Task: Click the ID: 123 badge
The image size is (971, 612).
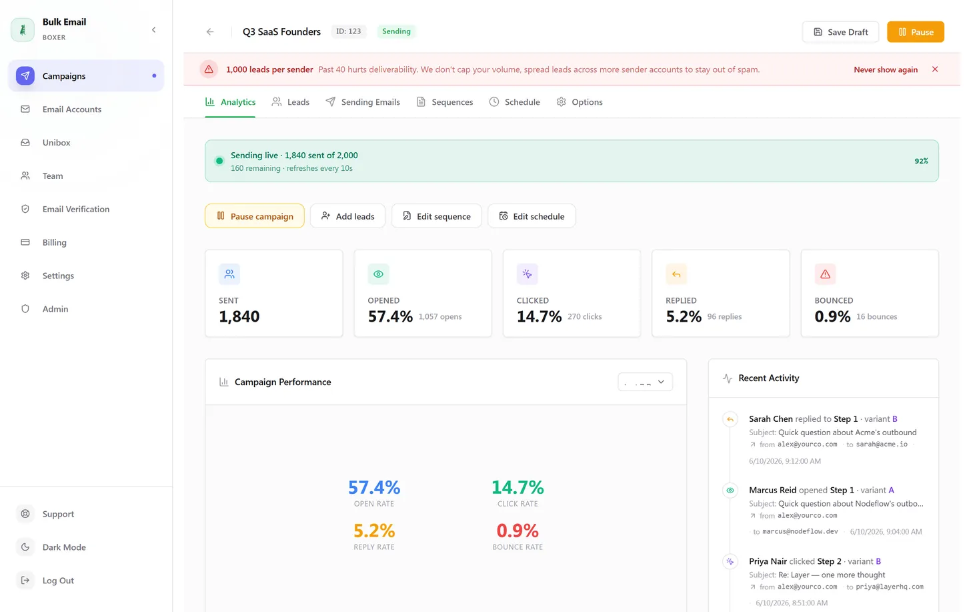Action: [x=349, y=31]
